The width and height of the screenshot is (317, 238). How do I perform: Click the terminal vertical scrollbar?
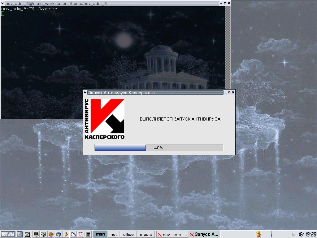click(228, 47)
